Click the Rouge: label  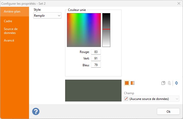click(x=84, y=52)
